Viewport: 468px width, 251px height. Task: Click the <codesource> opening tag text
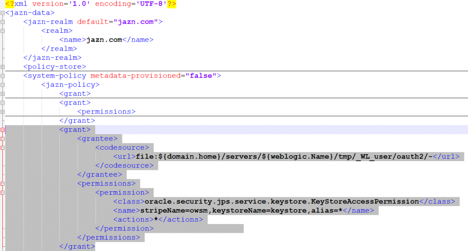pyautogui.click(x=122, y=147)
